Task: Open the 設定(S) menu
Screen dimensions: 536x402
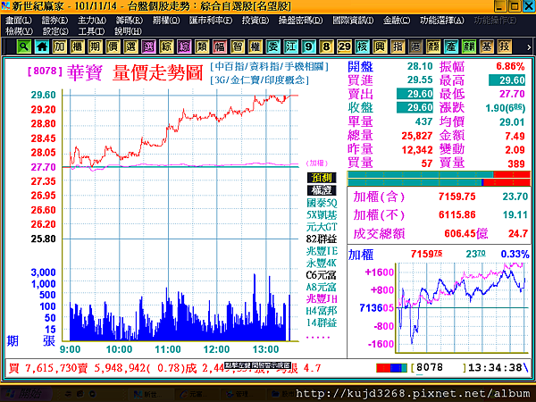Action: pyautogui.click(x=55, y=31)
